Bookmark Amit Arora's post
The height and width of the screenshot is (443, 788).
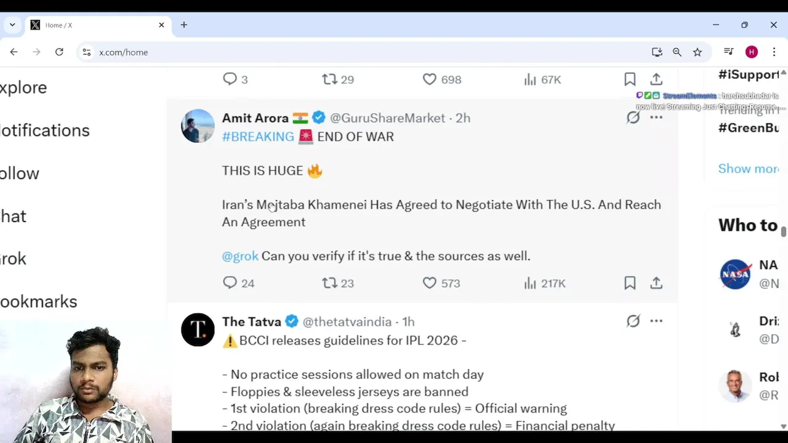pyautogui.click(x=630, y=283)
